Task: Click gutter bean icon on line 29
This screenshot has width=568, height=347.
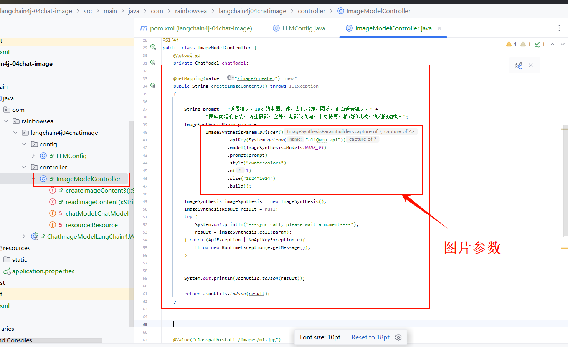Action: (x=153, y=47)
